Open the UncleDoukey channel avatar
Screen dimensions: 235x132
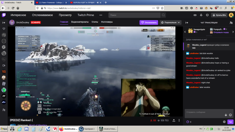click(12, 23)
